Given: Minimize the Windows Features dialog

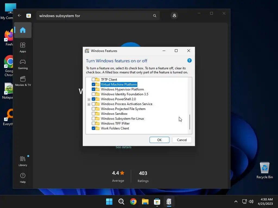Looking at the screenshot, I should pos(164,51).
